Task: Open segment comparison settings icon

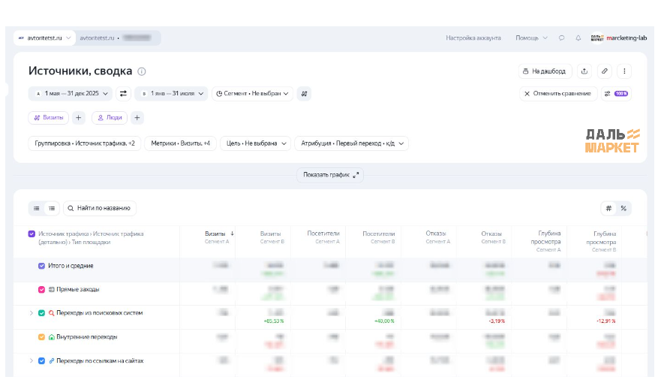Action: 305,94
